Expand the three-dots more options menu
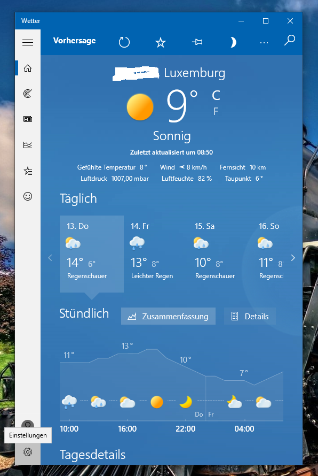Screen dimensions: 318x476 click(x=264, y=42)
